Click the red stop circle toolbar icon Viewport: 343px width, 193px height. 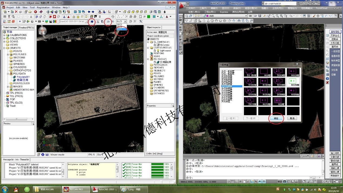click(x=35, y=12)
